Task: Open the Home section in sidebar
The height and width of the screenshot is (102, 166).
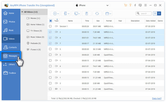Action: pyautogui.click(x=11, y=13)
